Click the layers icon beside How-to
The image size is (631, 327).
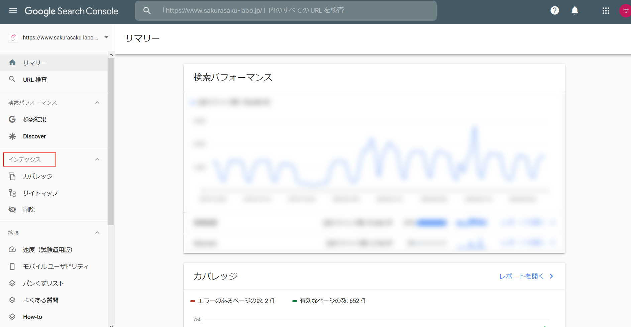(x=12, y=317)
